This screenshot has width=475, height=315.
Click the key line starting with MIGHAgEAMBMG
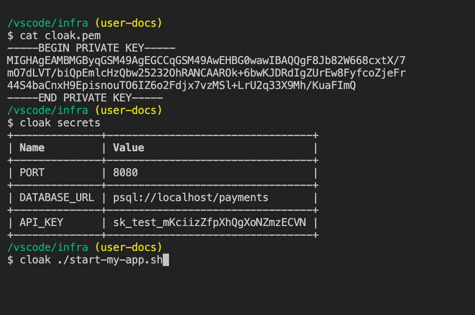point(206,61)
